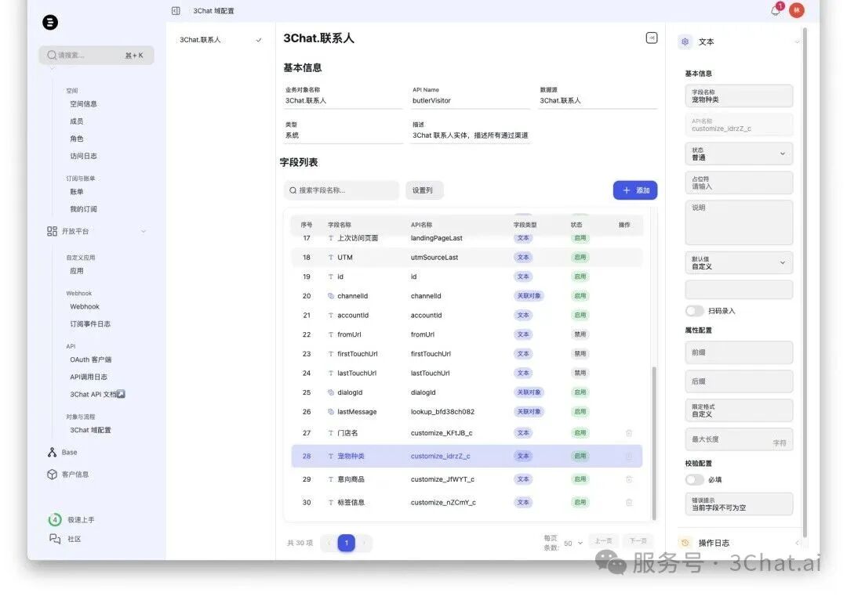Click the 后缀 suffix input
847x596 pixels.
click(739, 382)
